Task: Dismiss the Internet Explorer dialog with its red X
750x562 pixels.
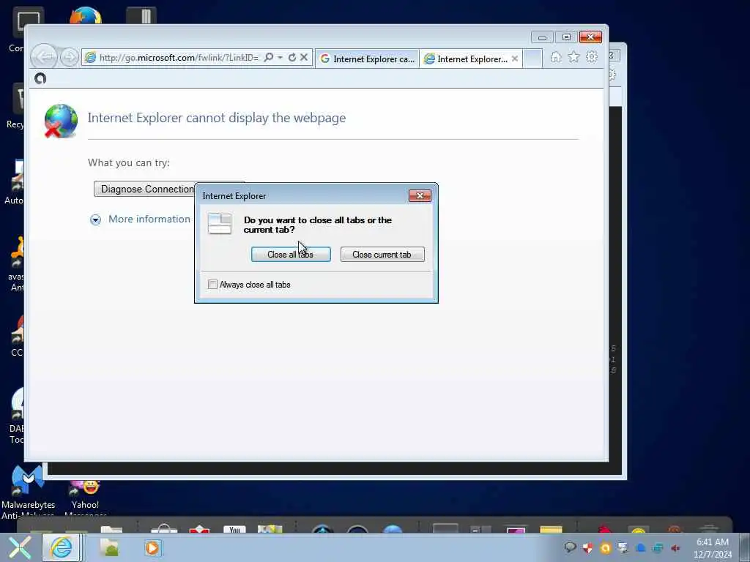Action: 420,195
